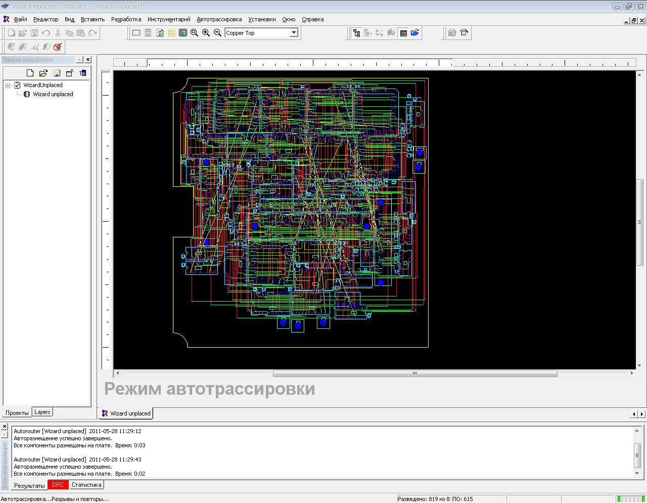Click the redraw refresh screen icon
Viewport: 647px width, 503px height.
pyautogui.click(x=160, y=33)
